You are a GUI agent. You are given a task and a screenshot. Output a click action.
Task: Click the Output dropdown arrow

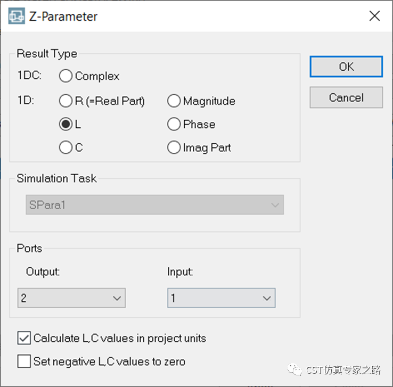117,298
